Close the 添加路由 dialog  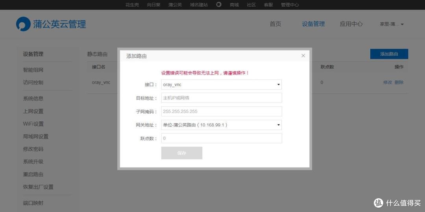[x=303, y=56]
